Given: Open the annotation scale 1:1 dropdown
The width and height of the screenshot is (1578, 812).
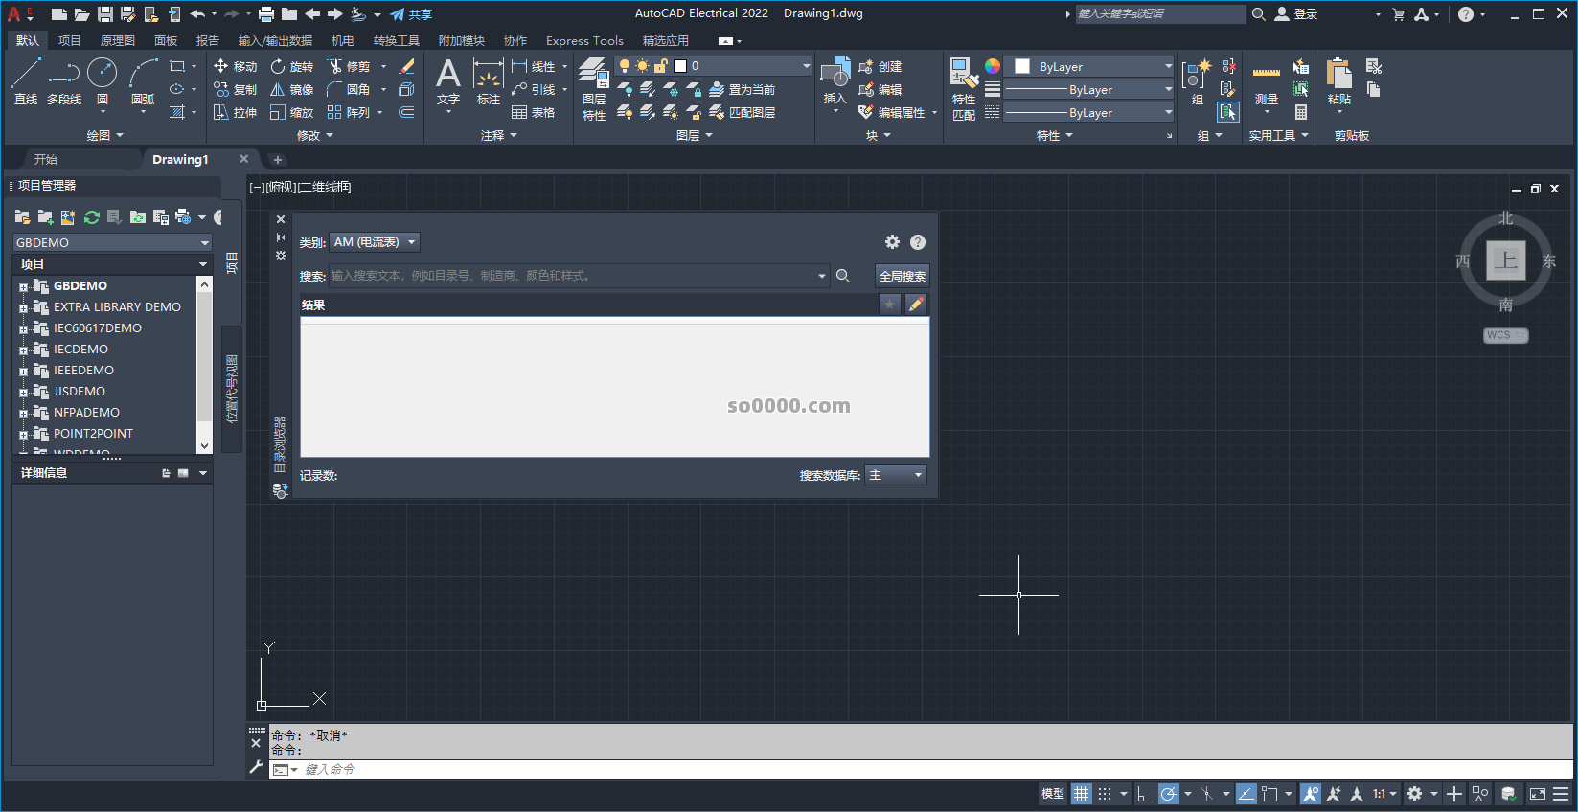Looking at the screenshot, I should [1384, 794].
